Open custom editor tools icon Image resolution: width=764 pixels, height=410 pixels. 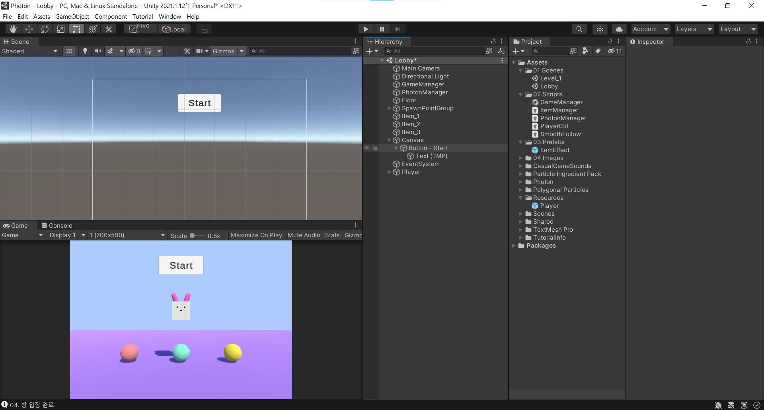109,29
